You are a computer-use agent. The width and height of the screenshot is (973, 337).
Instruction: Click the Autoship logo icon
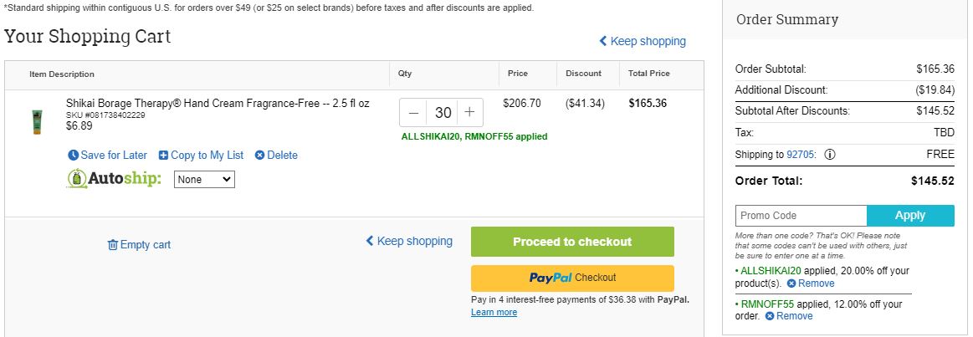click(77, 179)
